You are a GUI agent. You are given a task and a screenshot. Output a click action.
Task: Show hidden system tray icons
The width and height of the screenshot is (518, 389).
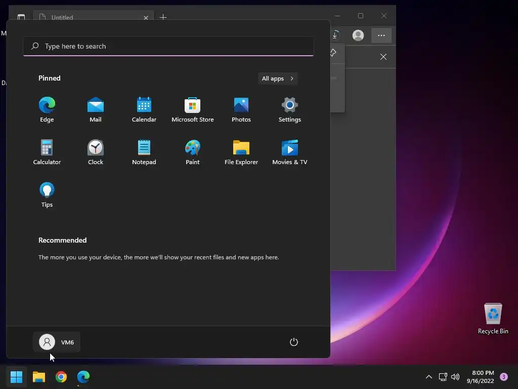click(429, 377)
